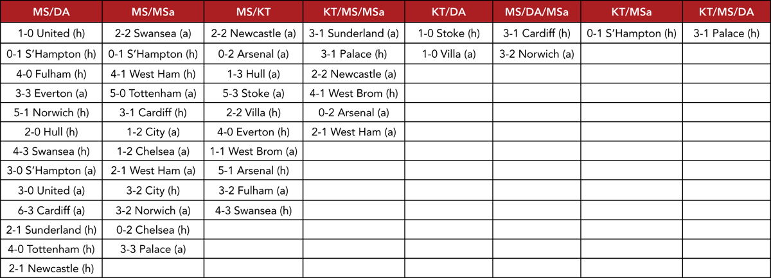Screen dimensions: 771x278
Task: Select the KT/MS/DA column header
Action: tap(726, 12)
